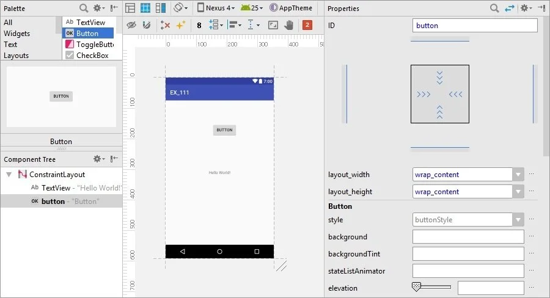Image resolution: width=550 pixels, height=298 pixels.
Task: Toggle all properties view arrows
Action: pos(510,8)
